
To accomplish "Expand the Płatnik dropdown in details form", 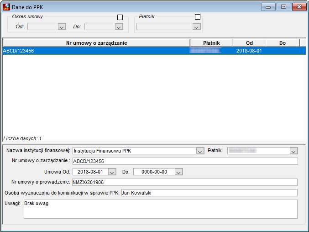I will pyautogui.click(x=293, y=151).
